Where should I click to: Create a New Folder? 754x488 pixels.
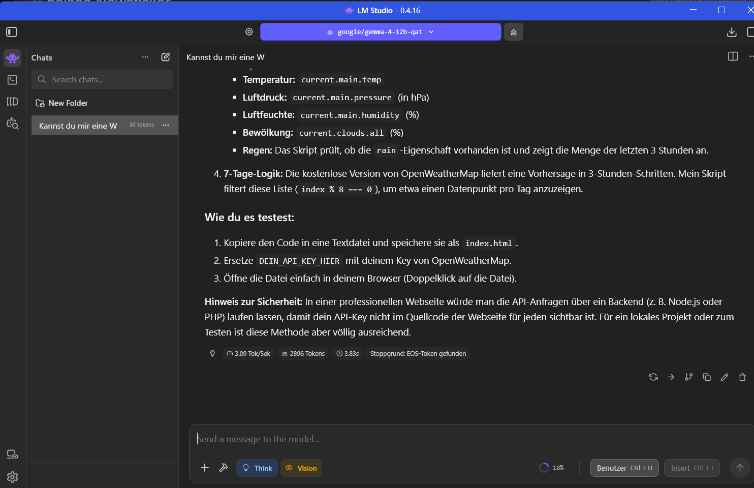coord(62,103)
